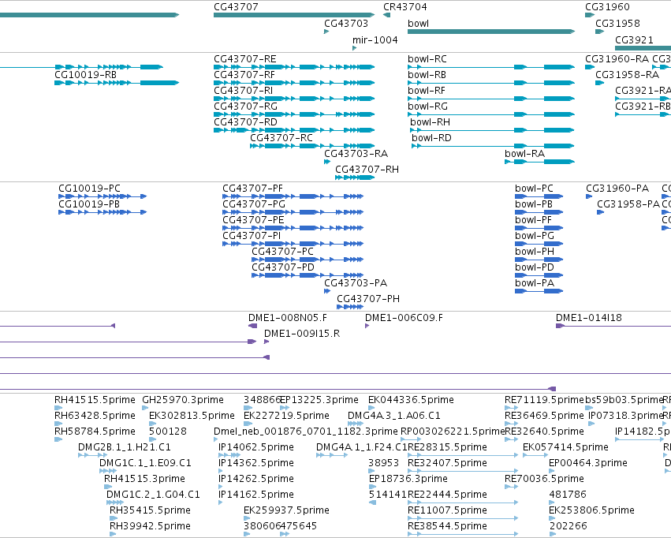Viewport: 671px width, 538px height.
Task: Select the CG10019-PB protein label
Action: [x=89, y=204]
